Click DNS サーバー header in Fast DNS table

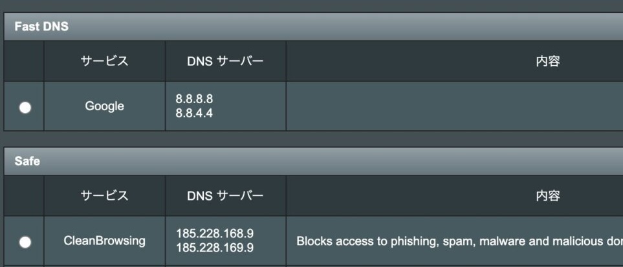pos(224,61)
